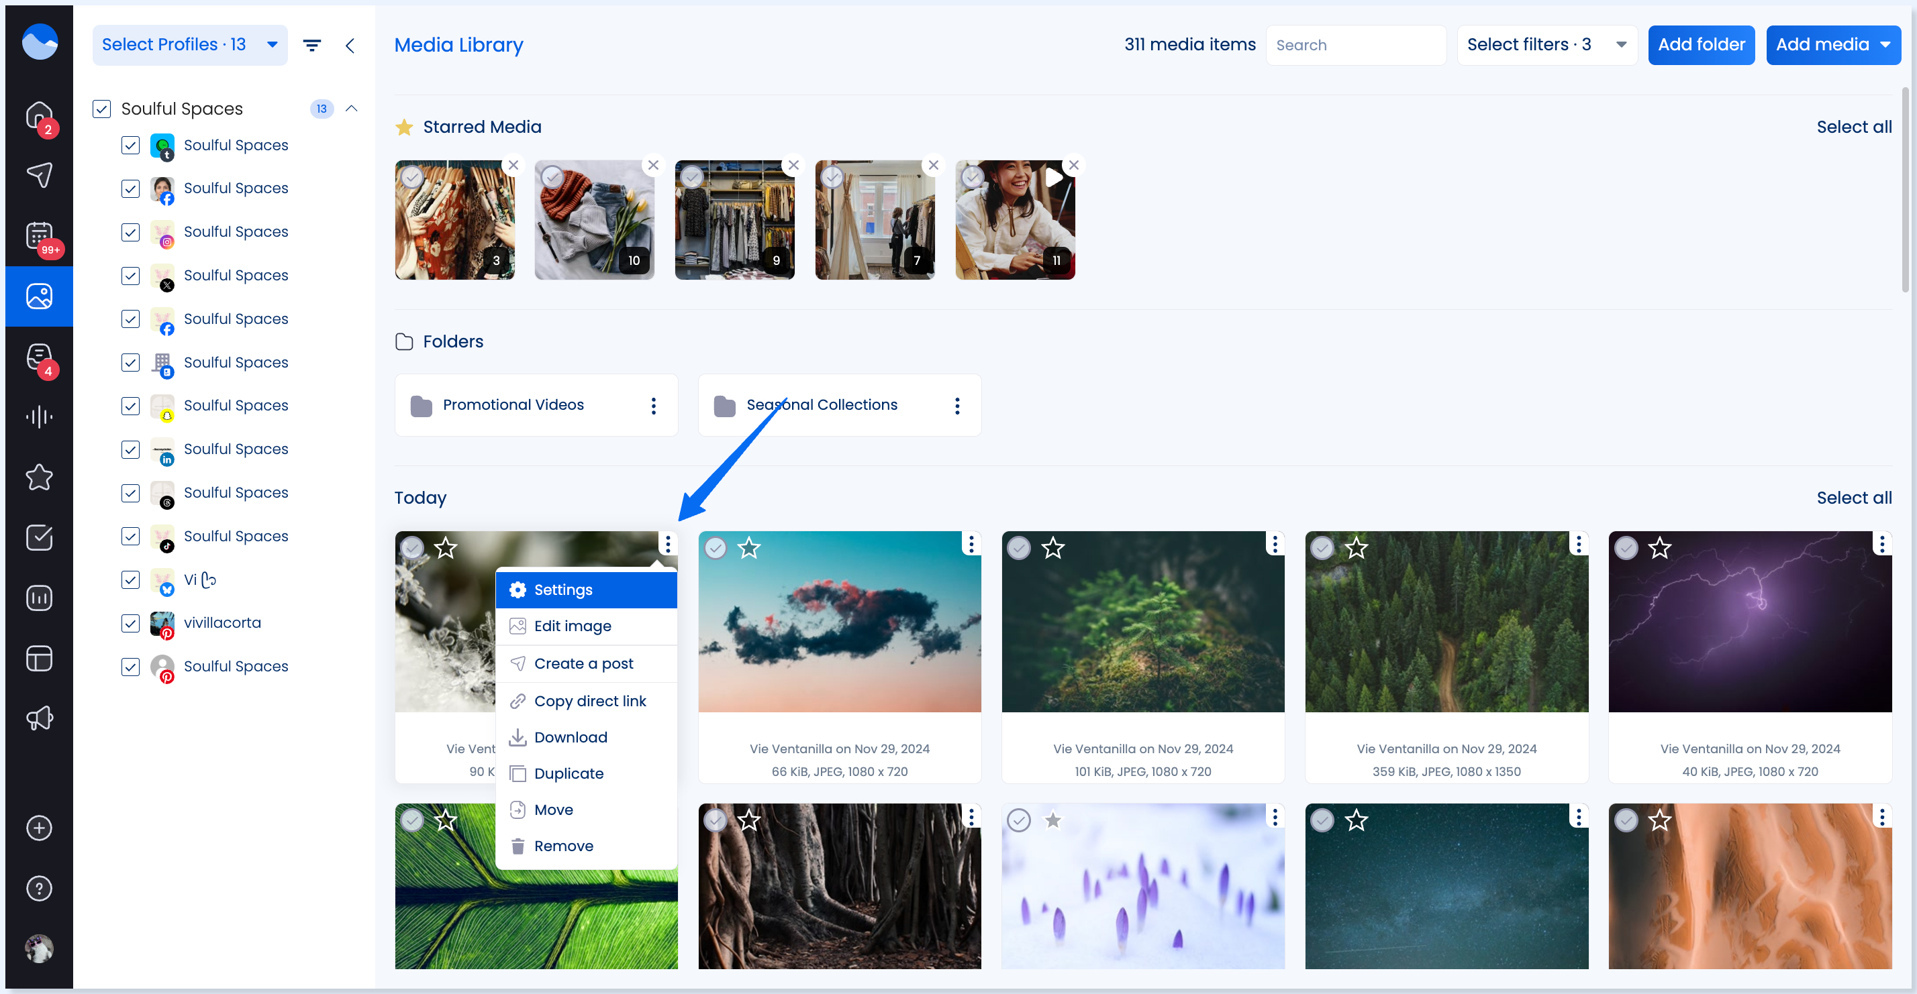Choose Copy direct link in the menu

coord(587,701)
